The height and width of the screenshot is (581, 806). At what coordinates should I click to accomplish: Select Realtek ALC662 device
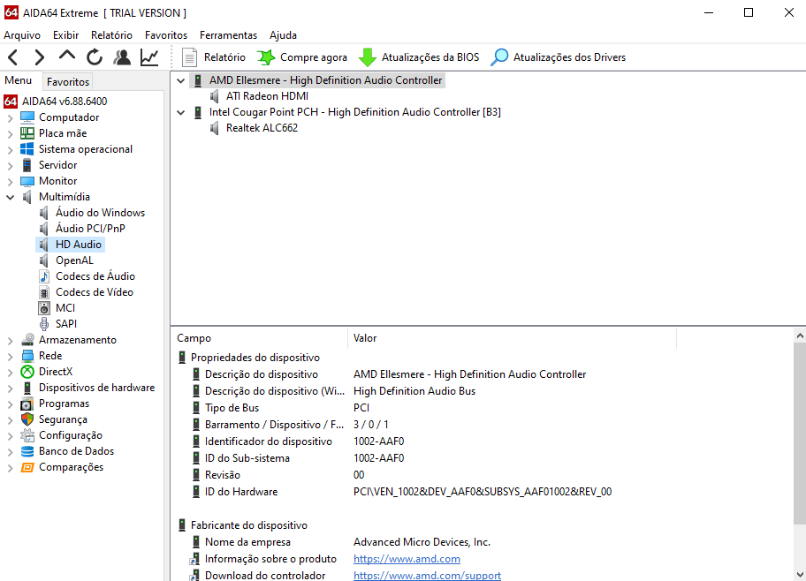point(262,128)
